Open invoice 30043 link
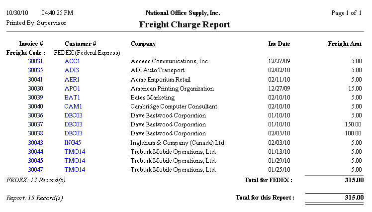Screen dimensions: 372x212 coord(35,143)
